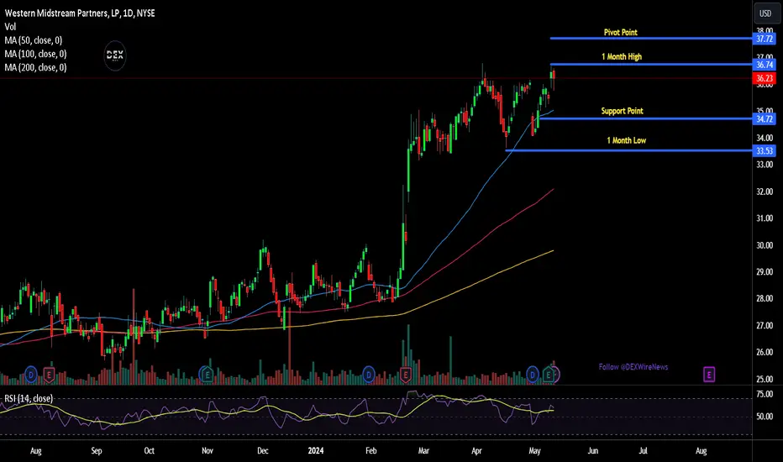Image resolution: width=783 pixels, height=462 pixels.
Task: Click the 75.00 RSI axis value
Action: pos(765,394)
